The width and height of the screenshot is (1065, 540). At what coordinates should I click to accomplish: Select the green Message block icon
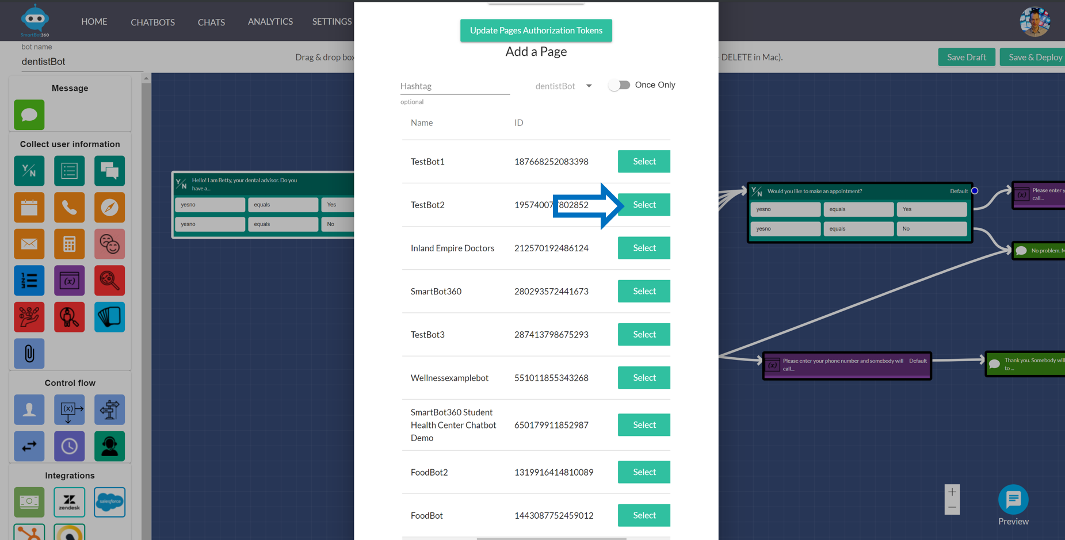pos(29,114)
